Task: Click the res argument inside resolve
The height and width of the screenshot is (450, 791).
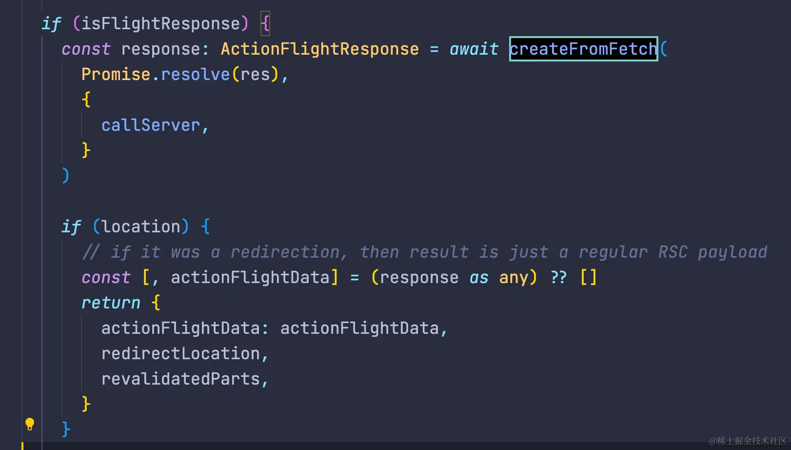Action: tap(255, 74)
